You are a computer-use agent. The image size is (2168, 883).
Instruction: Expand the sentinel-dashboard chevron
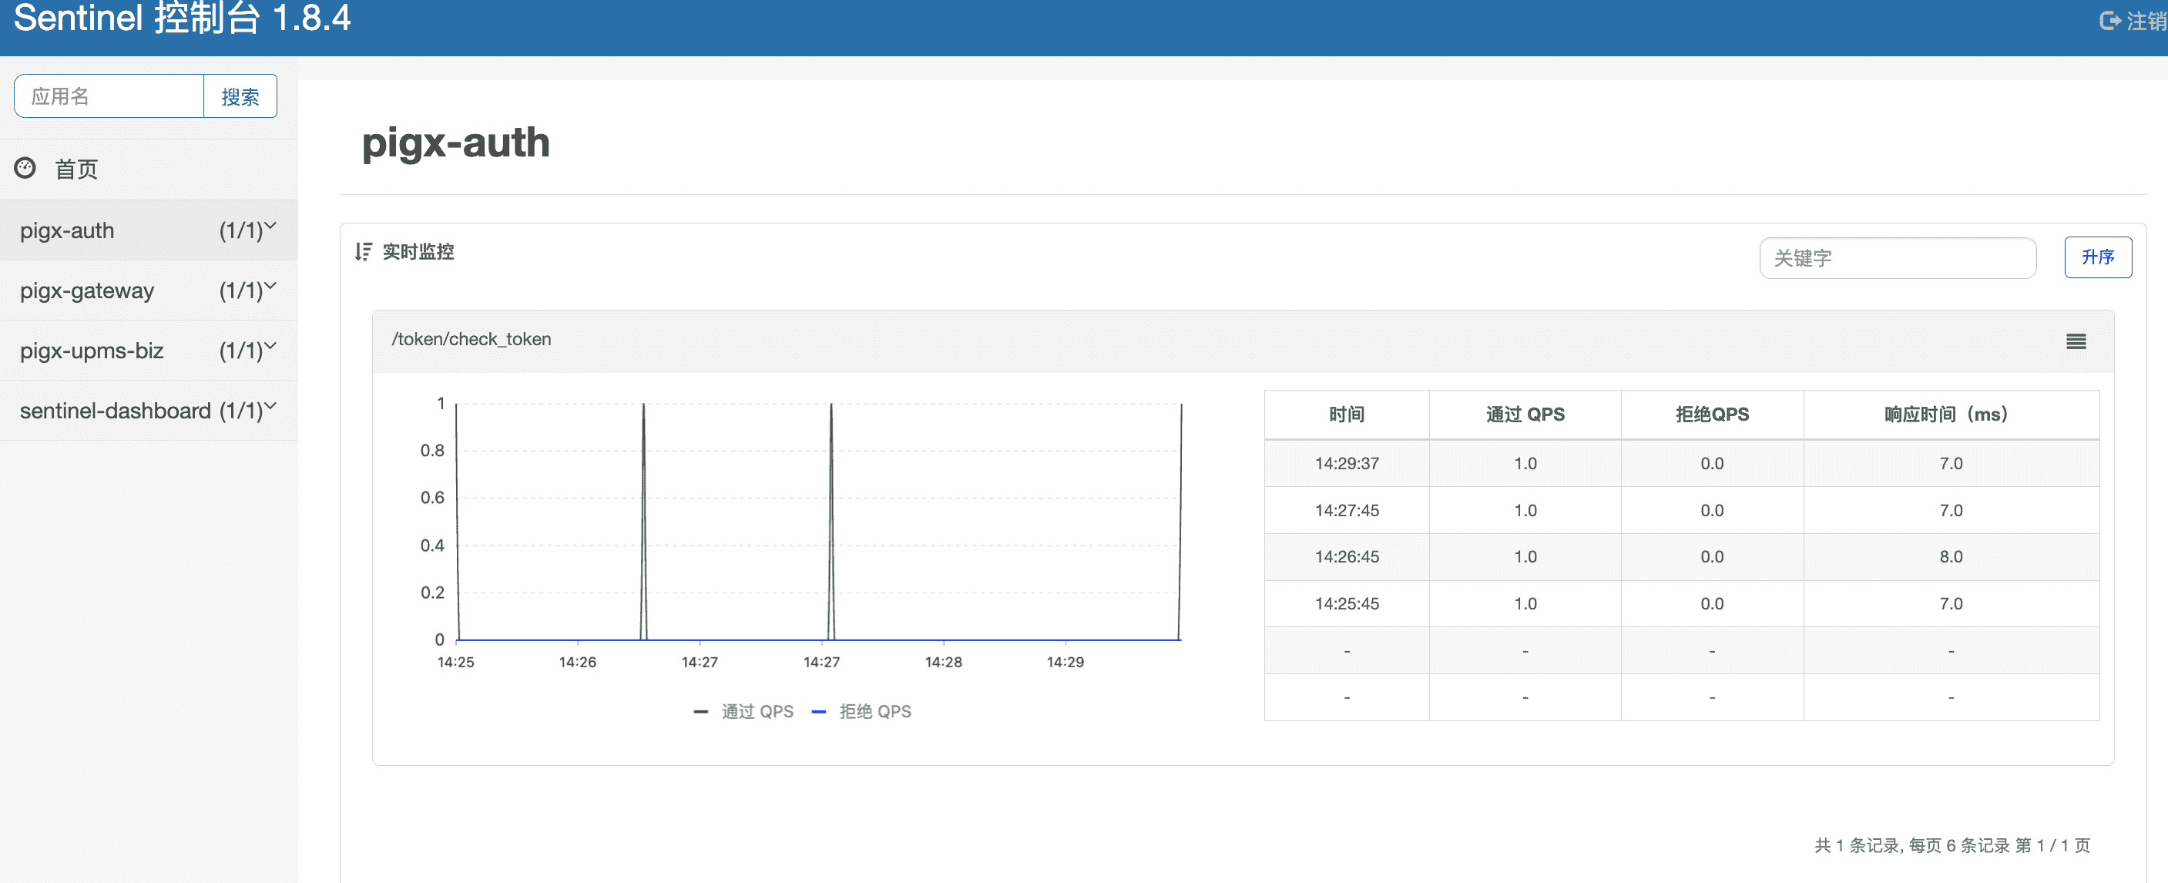click(x=270, y=406)
